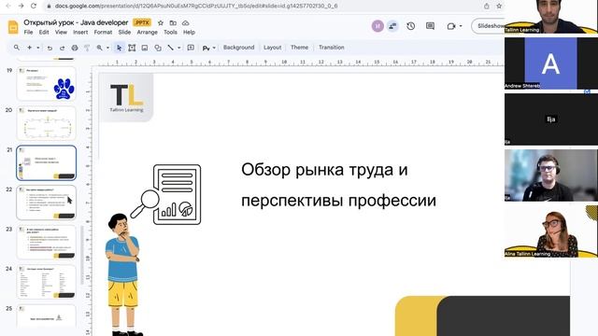Image resolution: width=598 pixels, height=336 pixels.
Task: Open the zoom level dropdown arrow
Action: click(108, 48)
